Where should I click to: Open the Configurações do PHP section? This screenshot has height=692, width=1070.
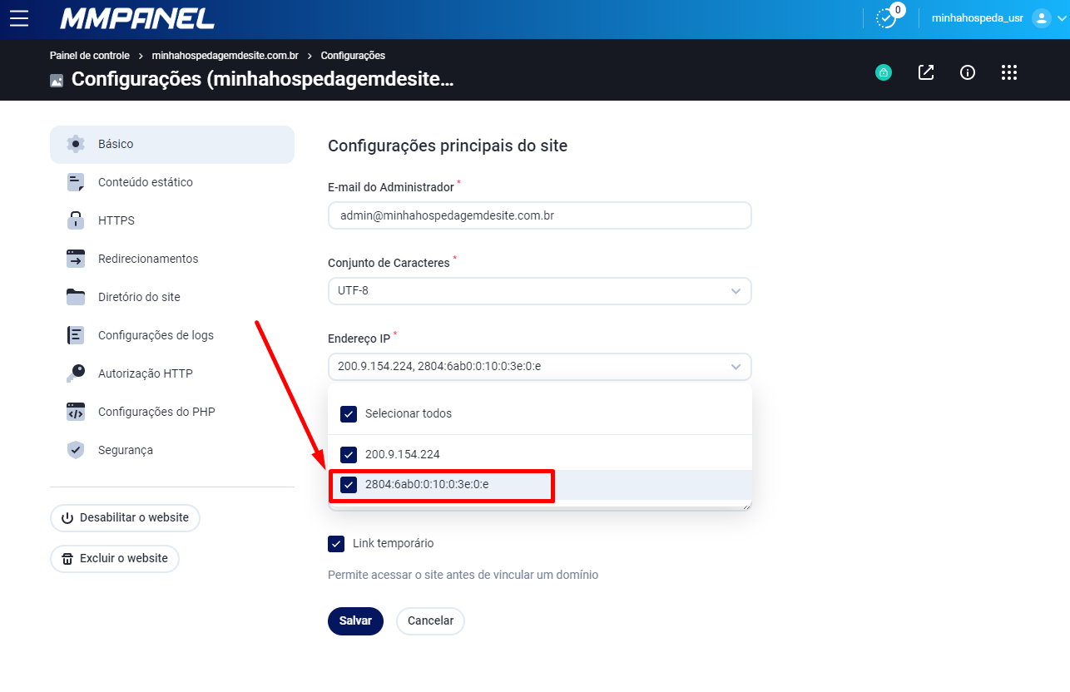pos(156,412)
